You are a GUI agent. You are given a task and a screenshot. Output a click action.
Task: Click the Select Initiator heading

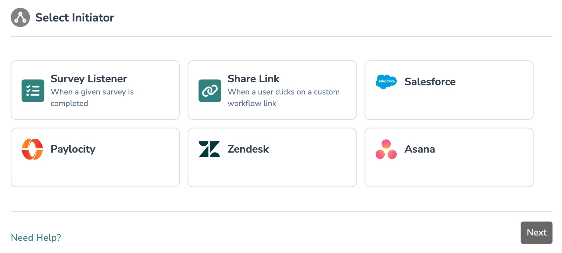coord(75,18)
